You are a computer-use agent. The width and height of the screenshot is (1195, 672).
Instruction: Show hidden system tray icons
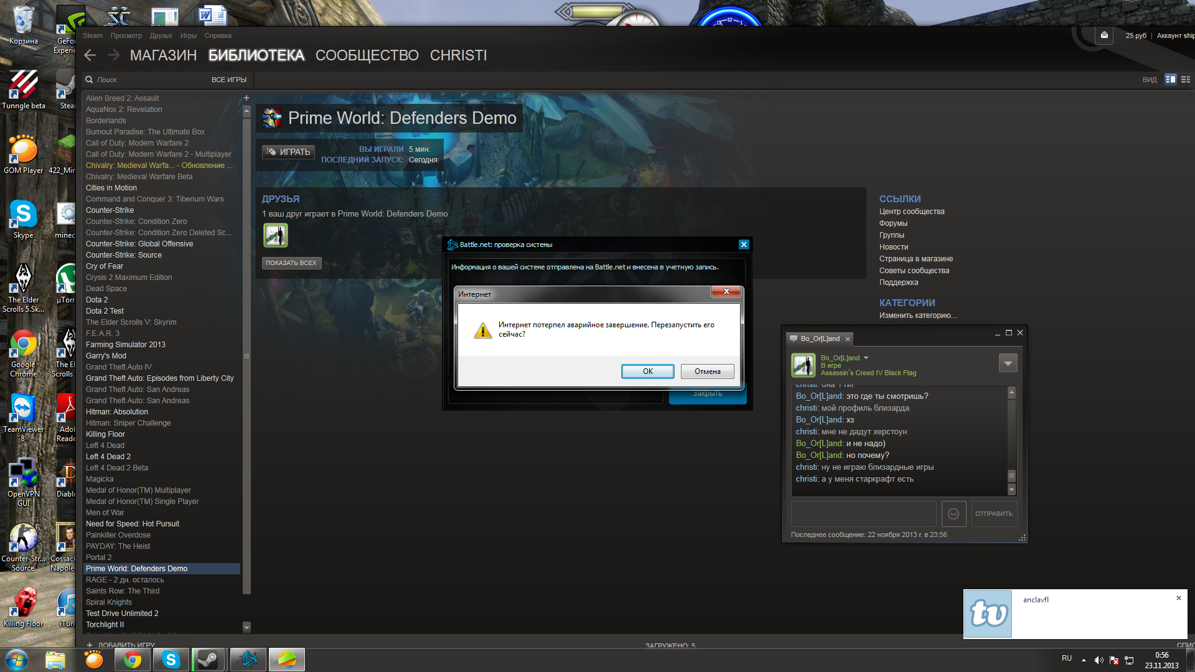[x=1084, y=660]
